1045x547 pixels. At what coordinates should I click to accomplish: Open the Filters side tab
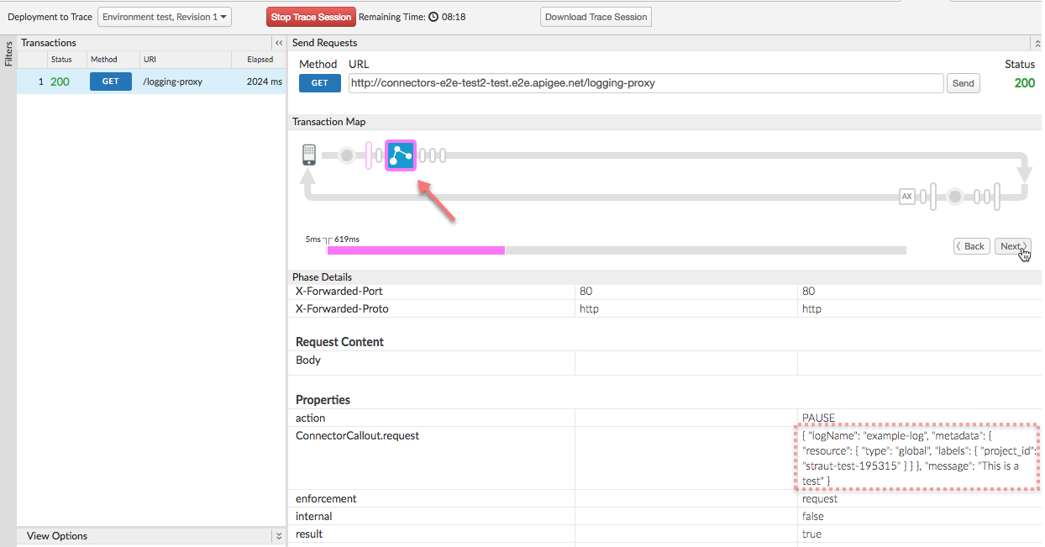[8, 54]
